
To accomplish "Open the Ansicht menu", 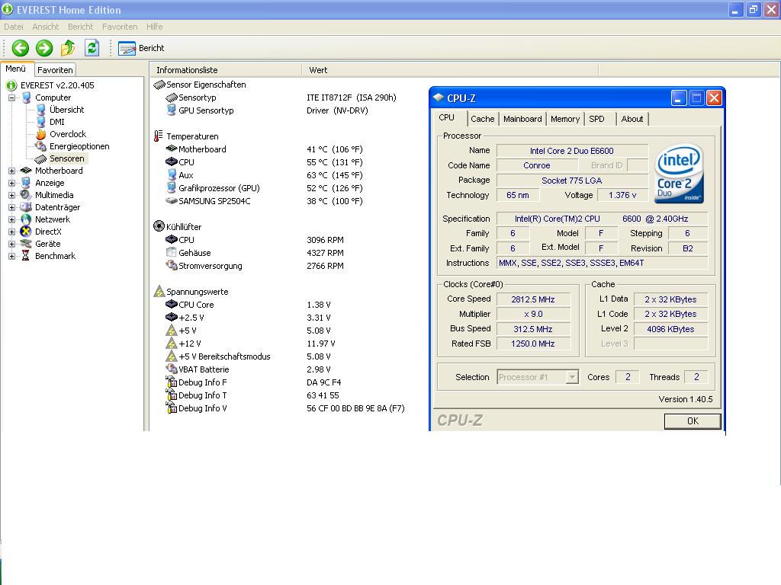I will pos(45,27).
